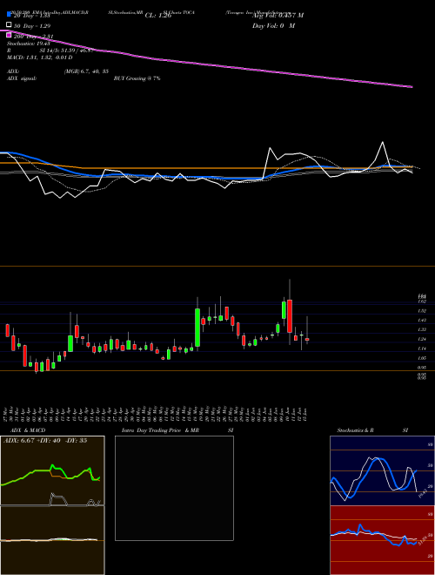Viewport: 435px width, 575px height.
Task: Click the 'Stochastics & R' panel title
Action: click(x=356, y=430)
